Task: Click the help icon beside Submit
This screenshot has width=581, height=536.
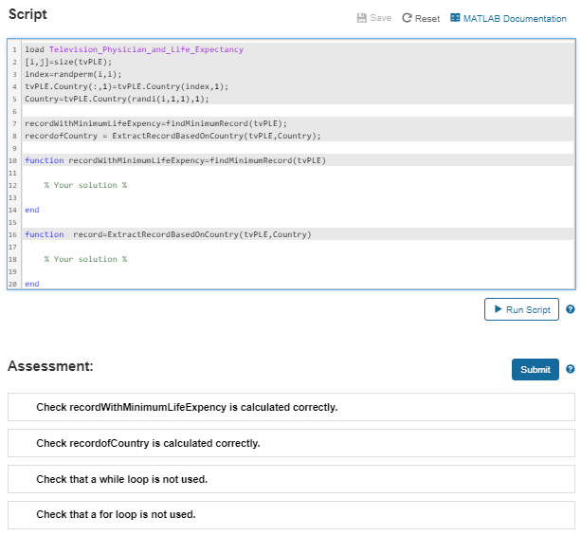Action: [571, 369]
